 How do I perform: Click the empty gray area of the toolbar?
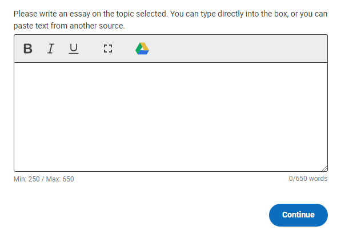(x=238, y=49)
